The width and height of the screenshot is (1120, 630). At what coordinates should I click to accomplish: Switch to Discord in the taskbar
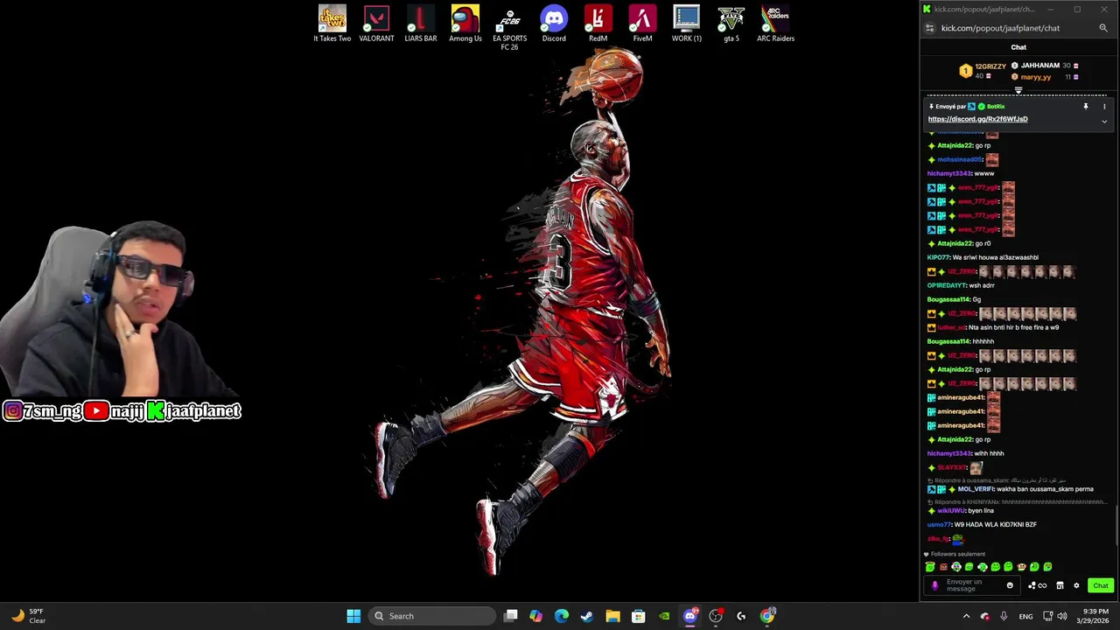(690, 616)
